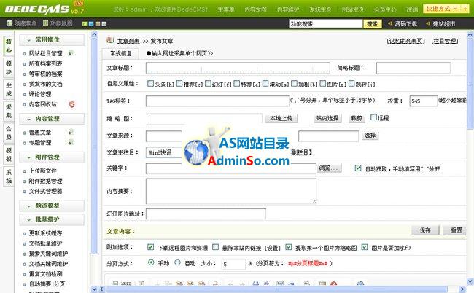Open the 文章列表 breadcrumb link
The height and width of the screenshot is (293, 474).
pyautogui.click(x=128, y=41)
